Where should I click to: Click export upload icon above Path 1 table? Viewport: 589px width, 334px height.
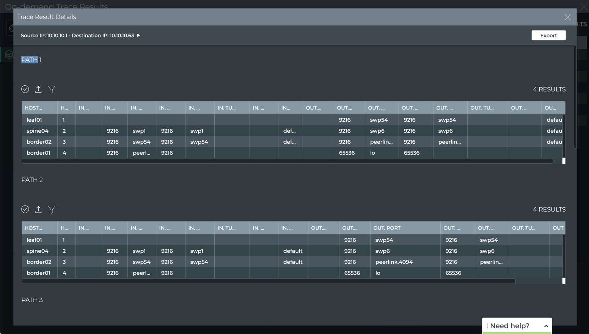[x=38, y=89]
